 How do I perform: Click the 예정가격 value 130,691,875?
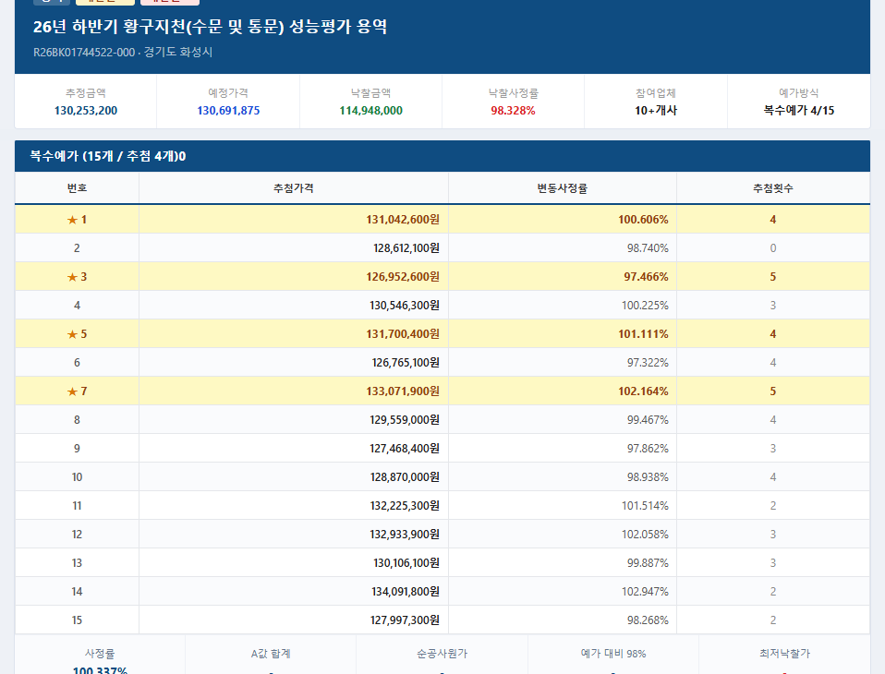click(228, 111)
